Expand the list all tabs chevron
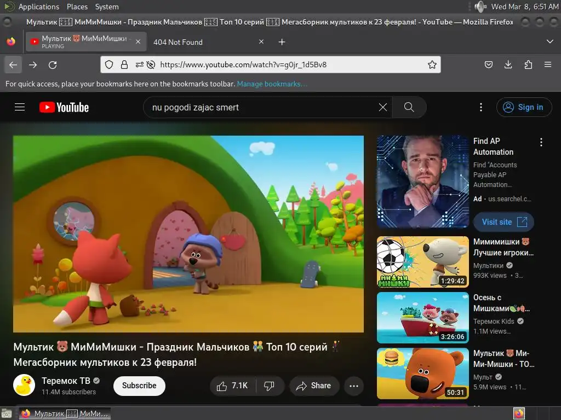561x420 pixels. coord(550,42)
